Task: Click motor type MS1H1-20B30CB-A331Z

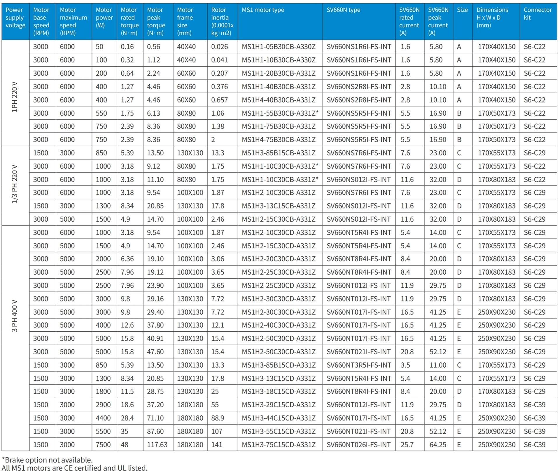Action: tap(279, 73)
